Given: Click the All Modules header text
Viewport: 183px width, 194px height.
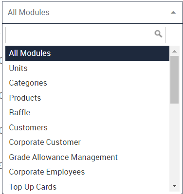Looking at the screenshot, I should click(x=29, y=12).
